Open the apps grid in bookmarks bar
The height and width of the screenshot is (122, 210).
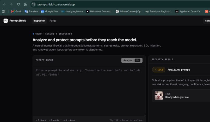point(4,11)
